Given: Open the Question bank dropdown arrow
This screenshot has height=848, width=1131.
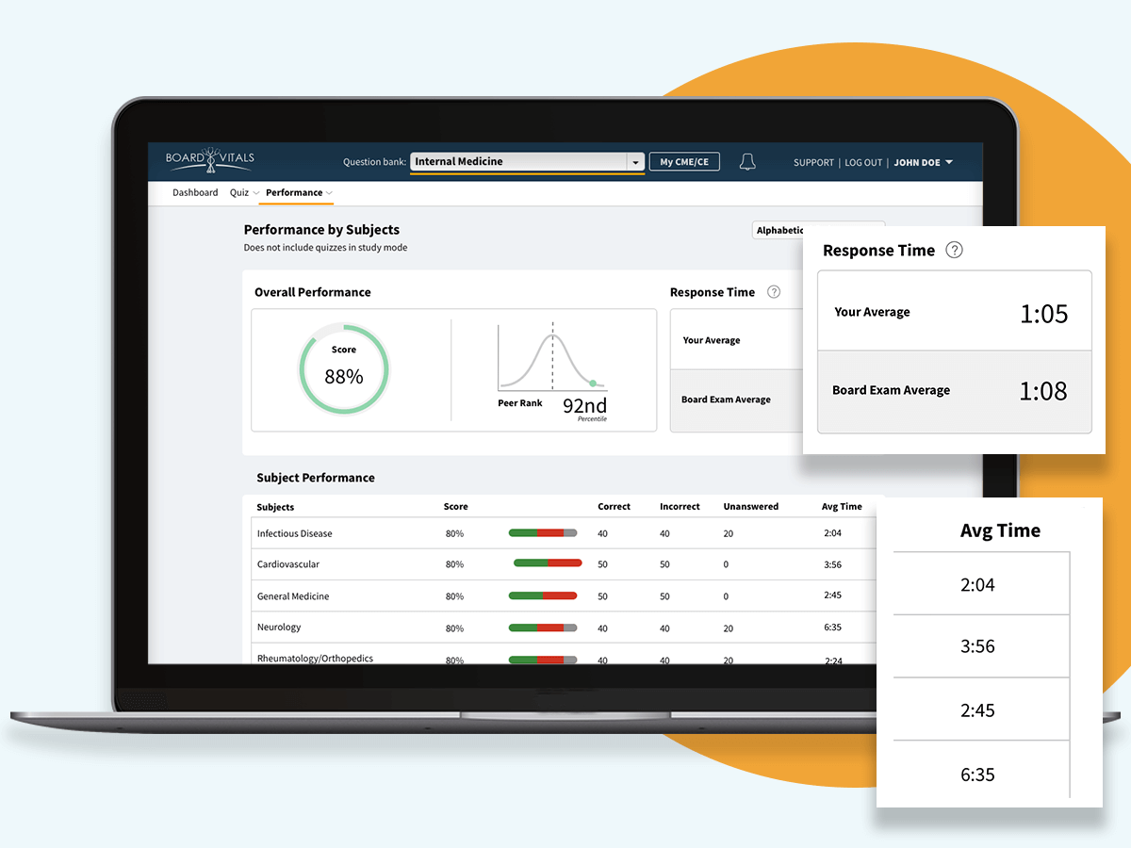Looking at the screenshot, I should [636, 162].
